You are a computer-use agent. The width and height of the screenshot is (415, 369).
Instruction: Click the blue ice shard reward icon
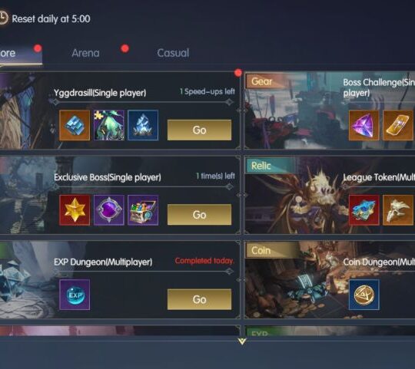pyautogui.click(x=143, y=125)
